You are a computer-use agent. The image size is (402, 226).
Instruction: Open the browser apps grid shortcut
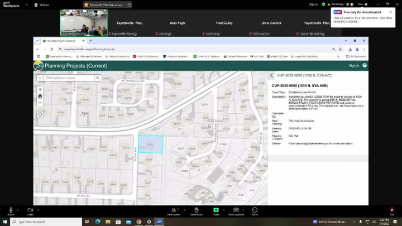(x=38, y=56)
